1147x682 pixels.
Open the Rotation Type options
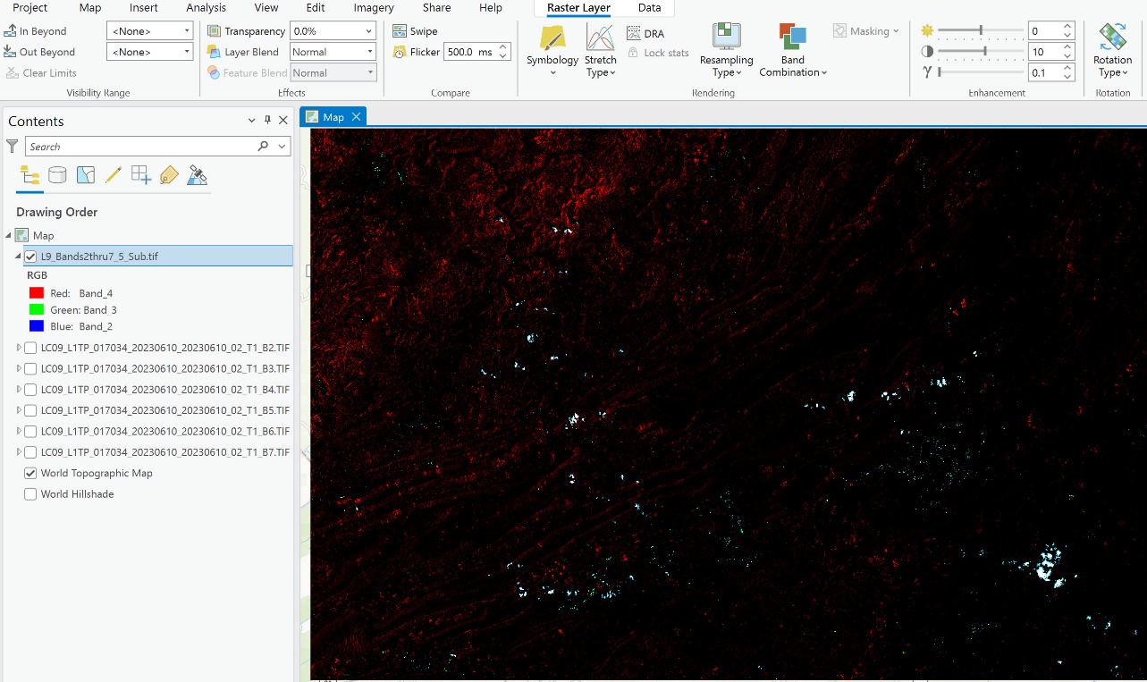(1112, 50)
